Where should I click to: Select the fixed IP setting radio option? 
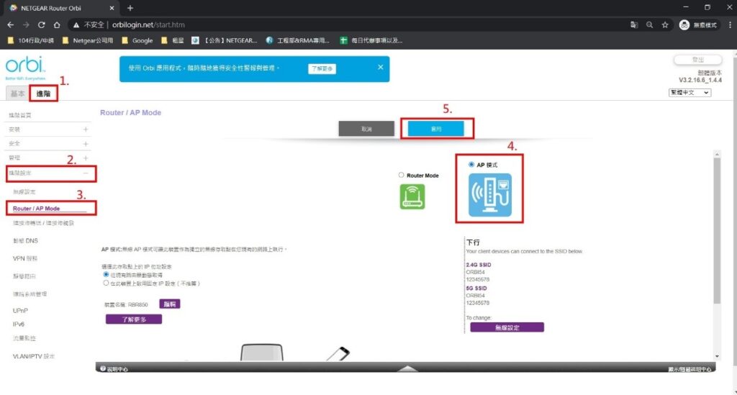(106, 283)
